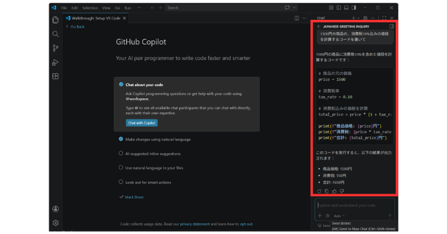
Task: Click the '合計: 1650円' result bullet
Action: click(x=333, y=182)
